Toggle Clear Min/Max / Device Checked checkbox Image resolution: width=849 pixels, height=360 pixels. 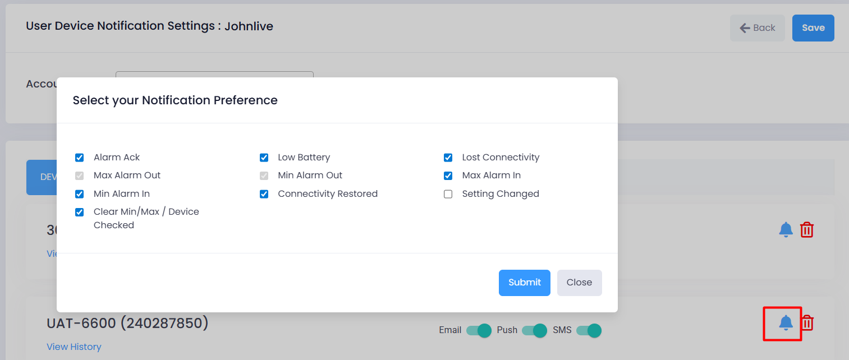click(x=80, y=212)
